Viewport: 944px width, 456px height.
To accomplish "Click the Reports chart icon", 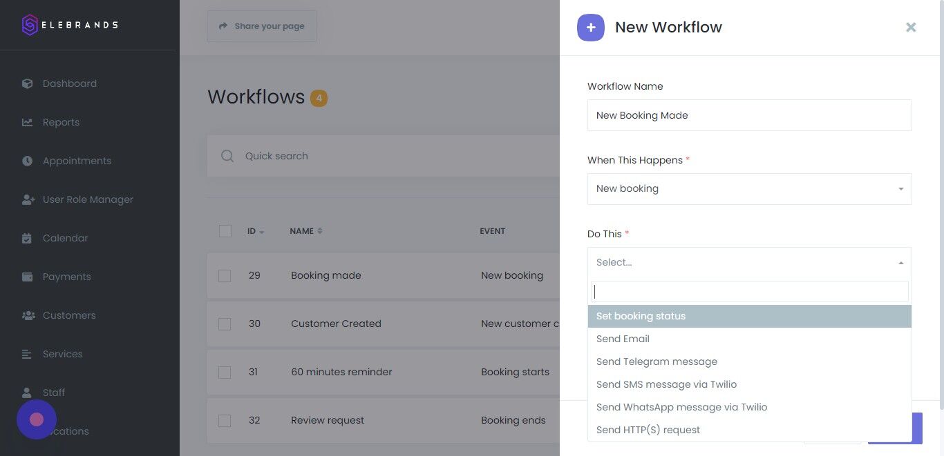I will [27, 122].
